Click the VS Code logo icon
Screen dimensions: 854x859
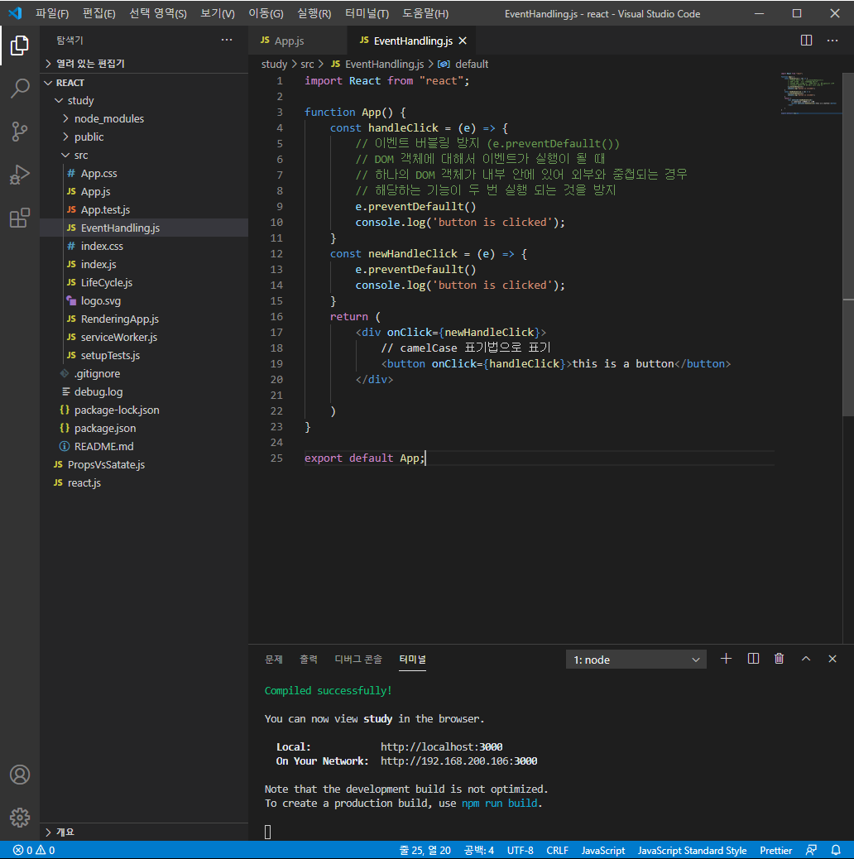(16, 13)
